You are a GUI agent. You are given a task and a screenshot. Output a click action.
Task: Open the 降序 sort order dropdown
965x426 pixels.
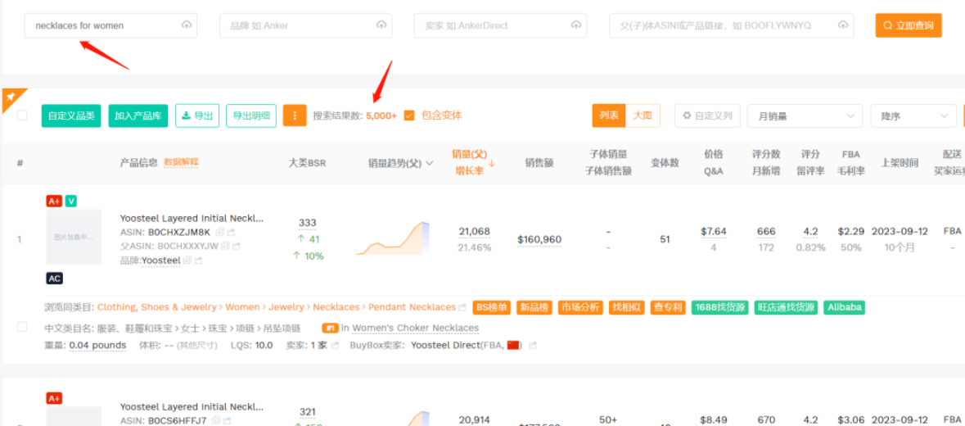tap(913, 116)
